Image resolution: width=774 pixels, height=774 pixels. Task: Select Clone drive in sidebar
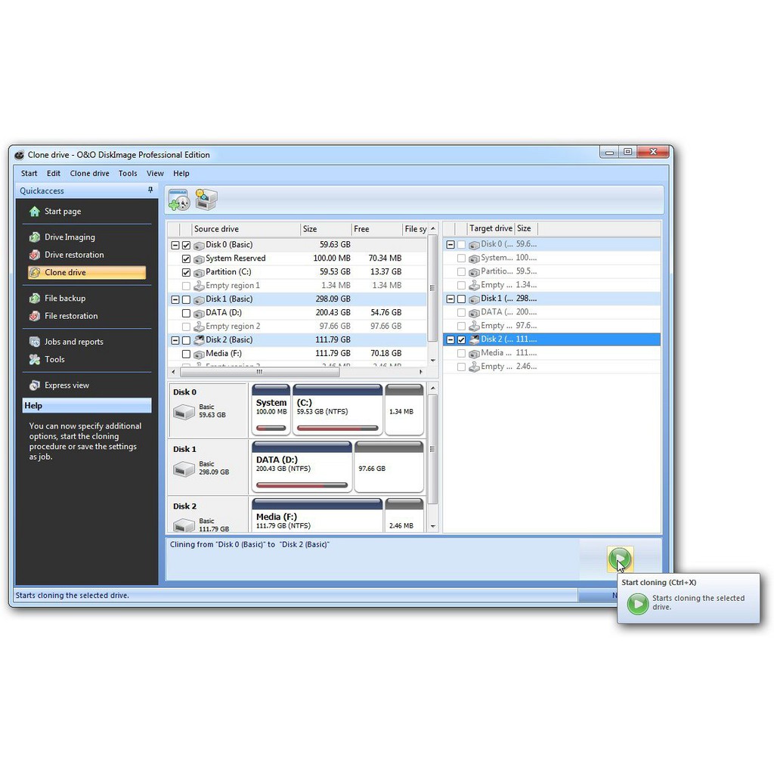[87, 272]
